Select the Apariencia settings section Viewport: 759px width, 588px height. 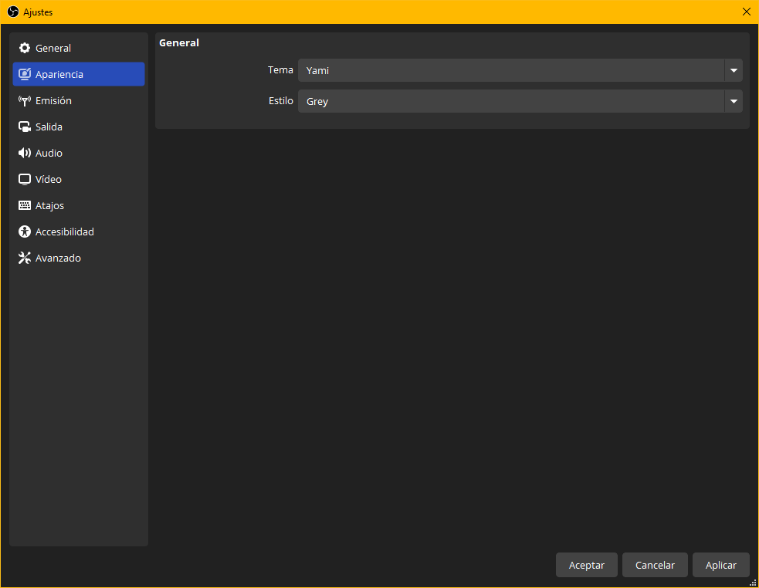tap(79, 74)
